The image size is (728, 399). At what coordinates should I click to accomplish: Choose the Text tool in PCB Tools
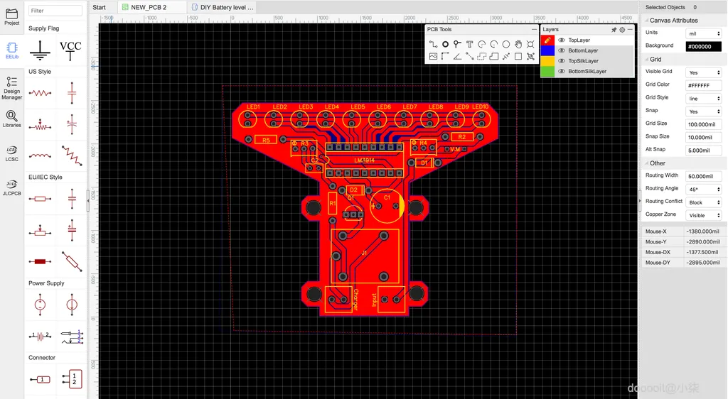(469, 45)
